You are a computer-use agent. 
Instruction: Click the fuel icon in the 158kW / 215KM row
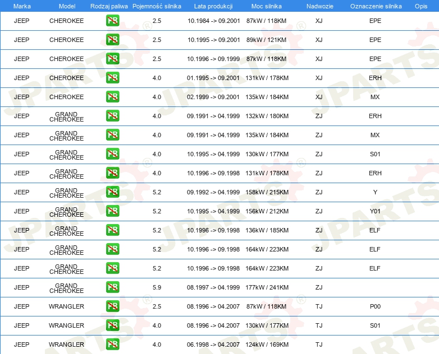point(112,192)
